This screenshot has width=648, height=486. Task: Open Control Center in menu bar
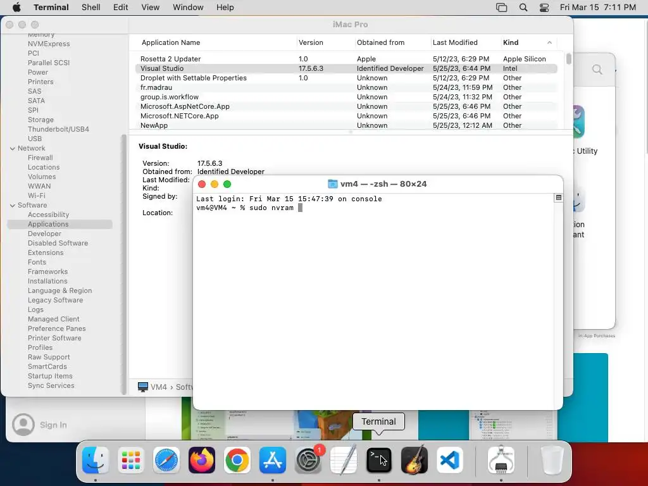[544, 8]
